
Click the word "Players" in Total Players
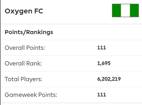coord(31,79)
